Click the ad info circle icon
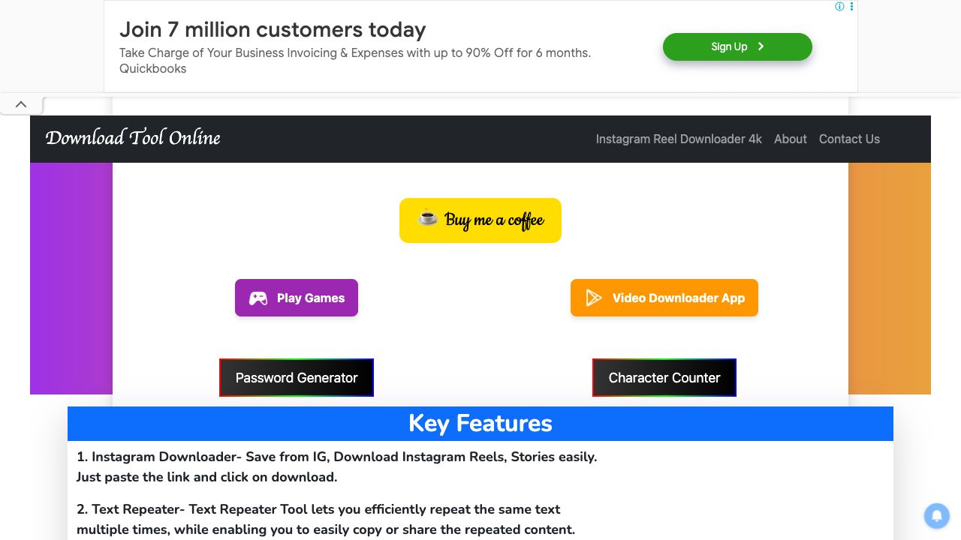 [839, 7]
